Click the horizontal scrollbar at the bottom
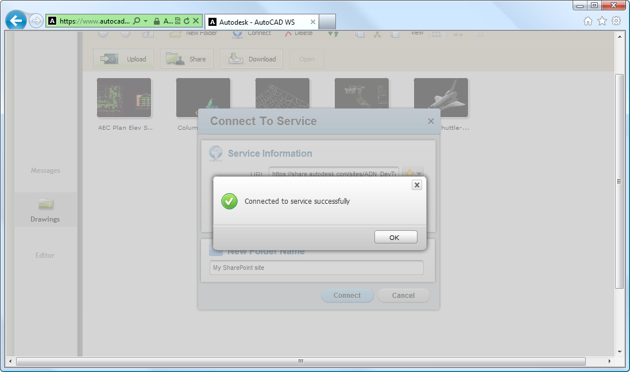This screenshot has width=630, height=372. 300,362
